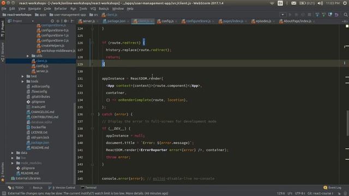Open the LF line separator selector
Screen dimensions: 349x196
[x=290, y=194]
